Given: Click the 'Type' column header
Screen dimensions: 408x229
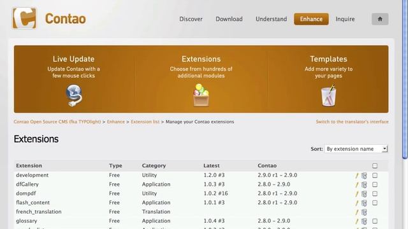Looking at the screenshot, I should click(115, 165).
